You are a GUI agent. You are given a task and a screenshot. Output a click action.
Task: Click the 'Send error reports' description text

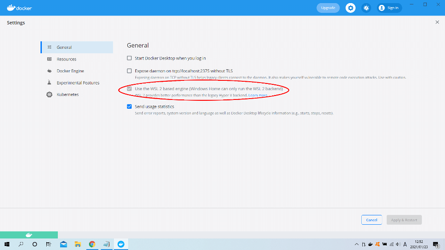[234, 113]
